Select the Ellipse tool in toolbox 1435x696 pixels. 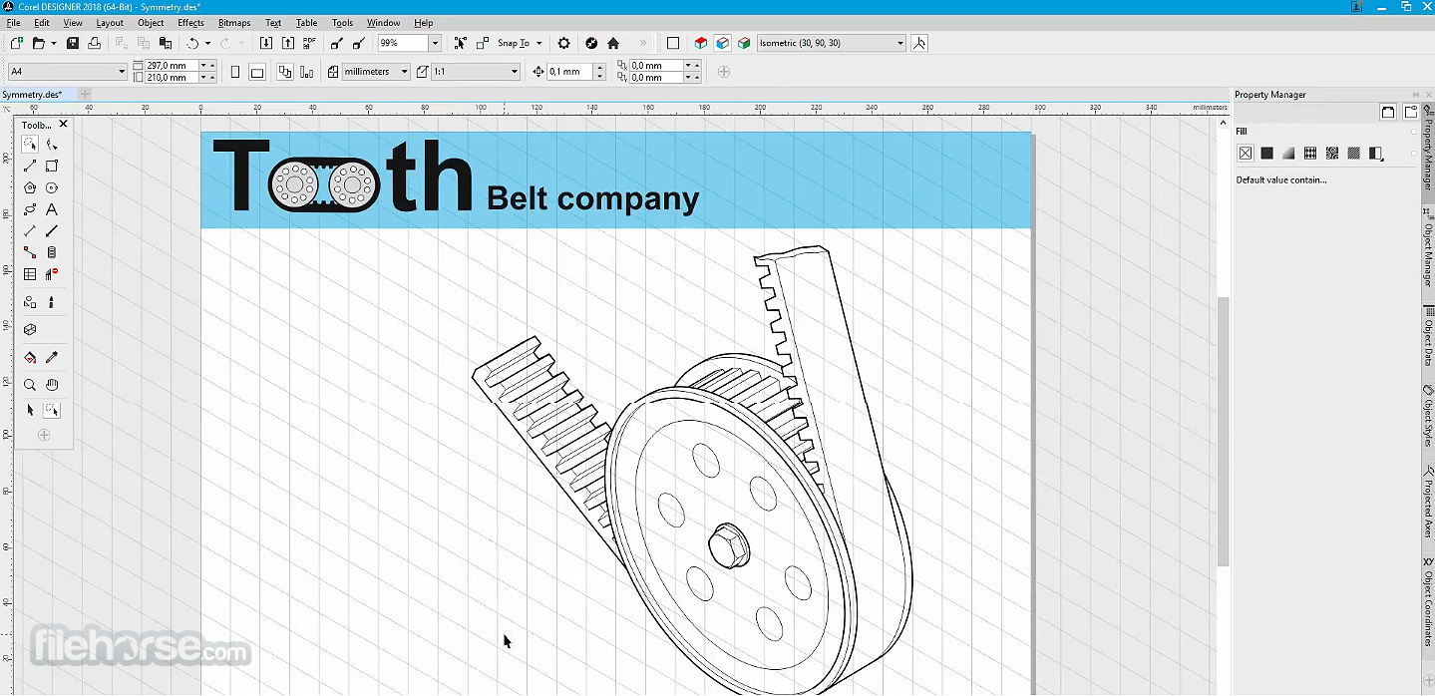click(52, 187)
